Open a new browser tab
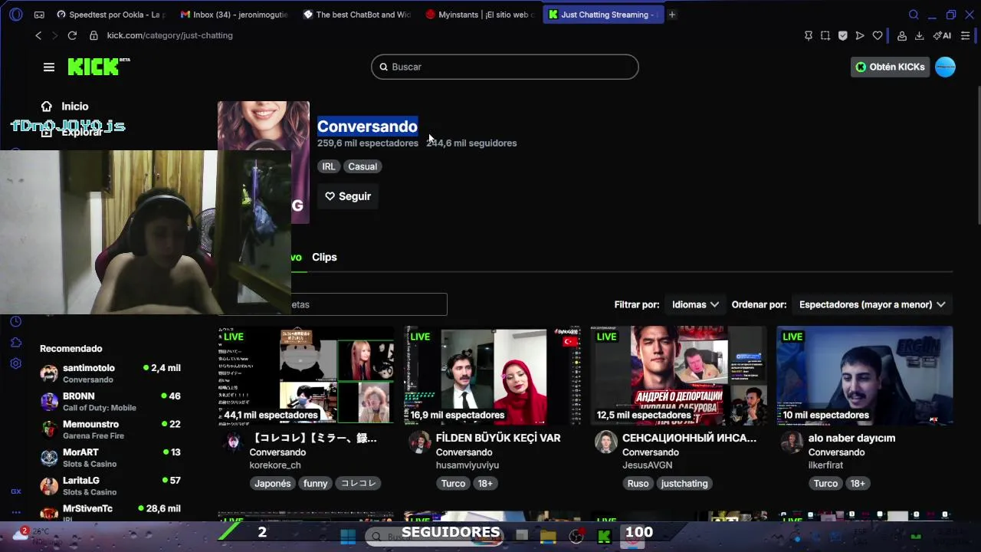Viewport: 981px width, 552px height. [671, 15]
